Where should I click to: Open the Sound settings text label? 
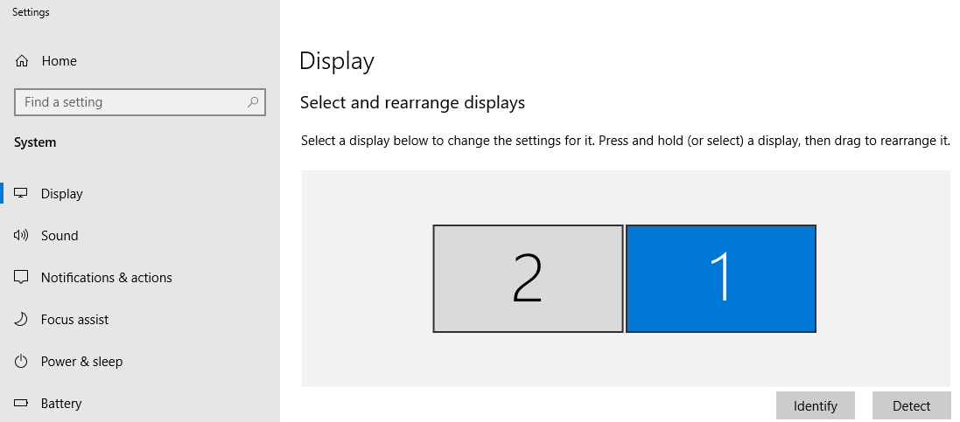coord(60,236)
